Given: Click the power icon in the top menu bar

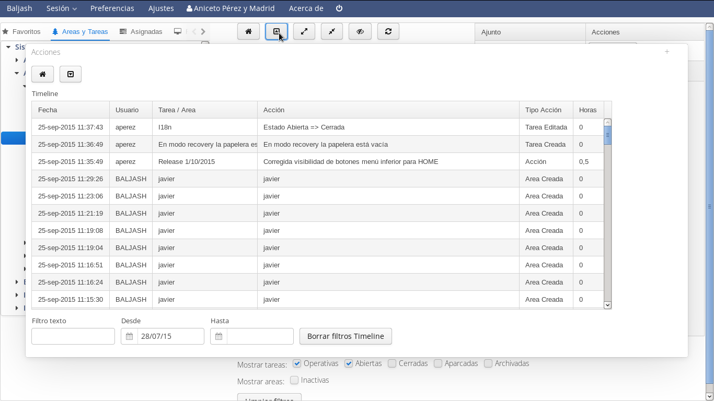Looking at the screenshot, I should (339, 8).
